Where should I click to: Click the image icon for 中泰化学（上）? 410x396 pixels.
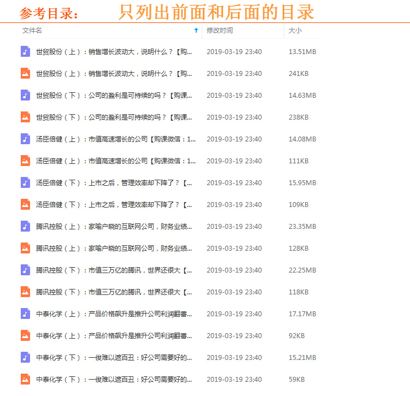pos(25,336)
